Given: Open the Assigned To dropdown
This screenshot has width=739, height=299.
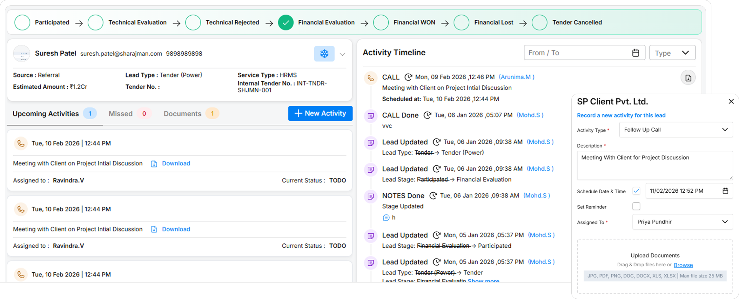Looking at the screenshot, I should coord(682,222).
